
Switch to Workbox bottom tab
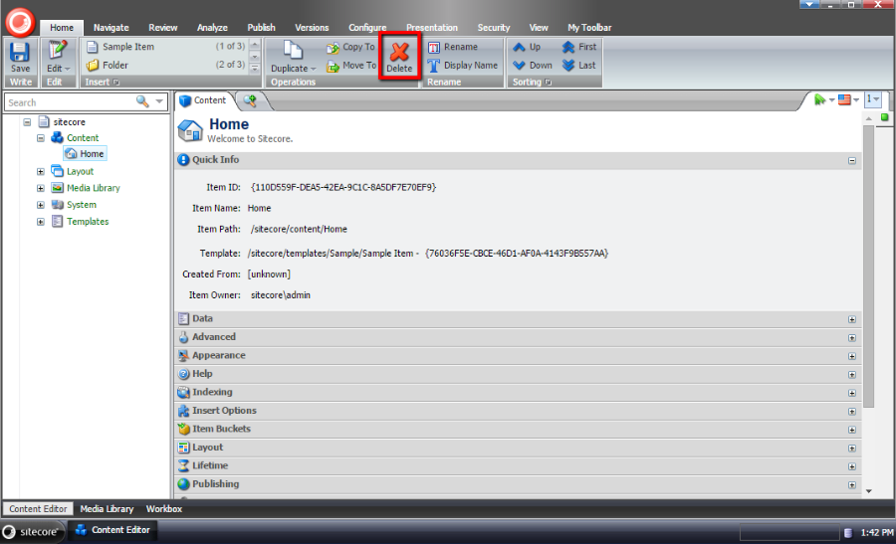pyautogui.click(x=164, y=508)
